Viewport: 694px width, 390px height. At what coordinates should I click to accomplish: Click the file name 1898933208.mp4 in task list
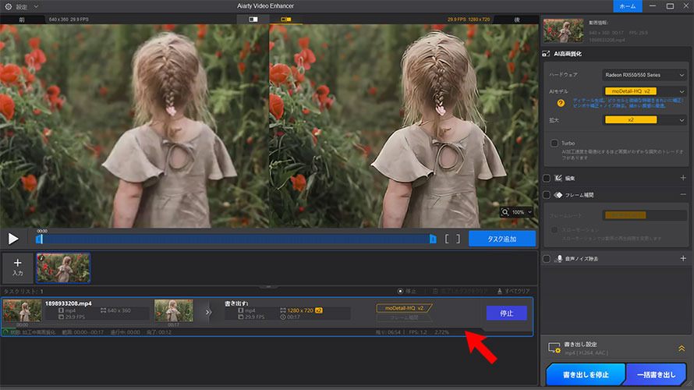(68, 303)
